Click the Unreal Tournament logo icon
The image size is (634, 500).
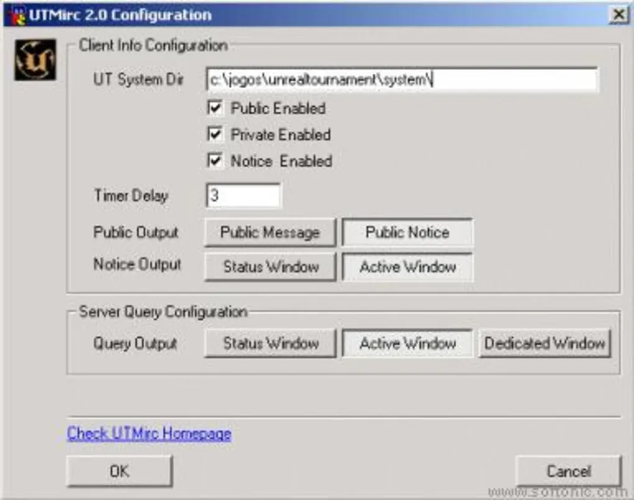(35, 60)
